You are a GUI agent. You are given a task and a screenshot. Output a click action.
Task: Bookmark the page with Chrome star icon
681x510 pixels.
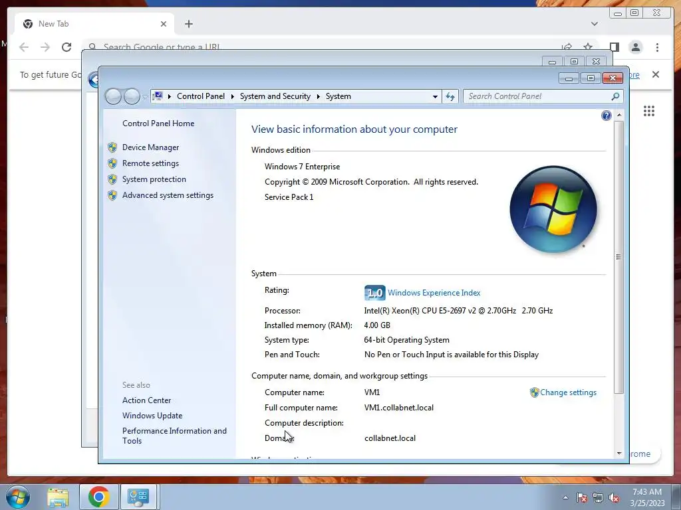[x=588, y=47]
